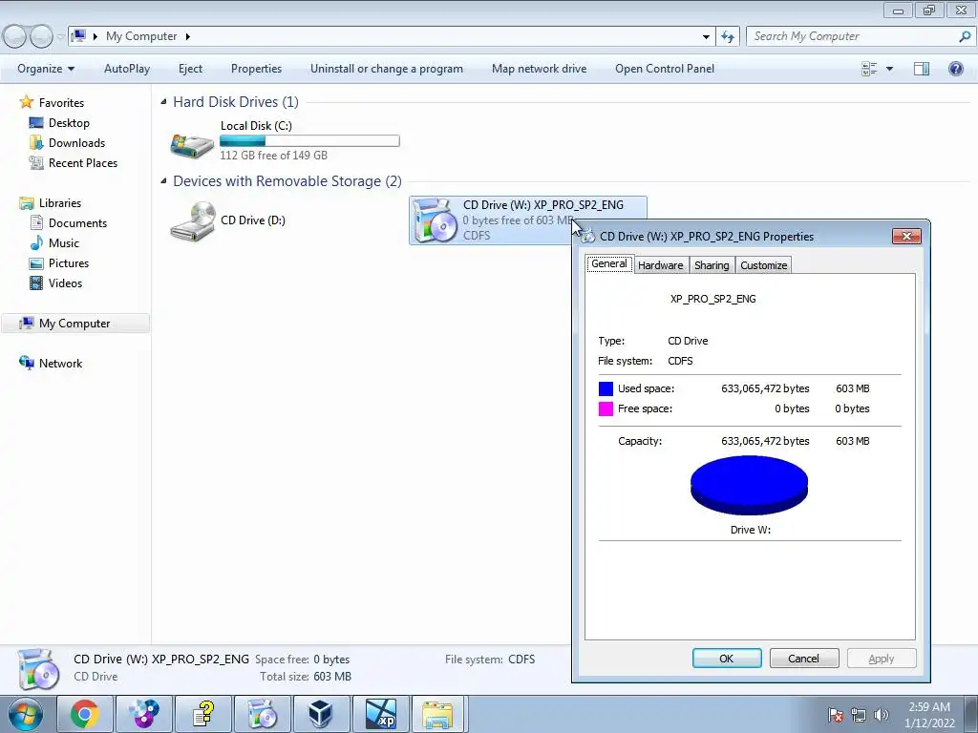Open the colorful disc taskbar icon
The height and width of the screenshot is (733, 978).
[x=144, y=714]
